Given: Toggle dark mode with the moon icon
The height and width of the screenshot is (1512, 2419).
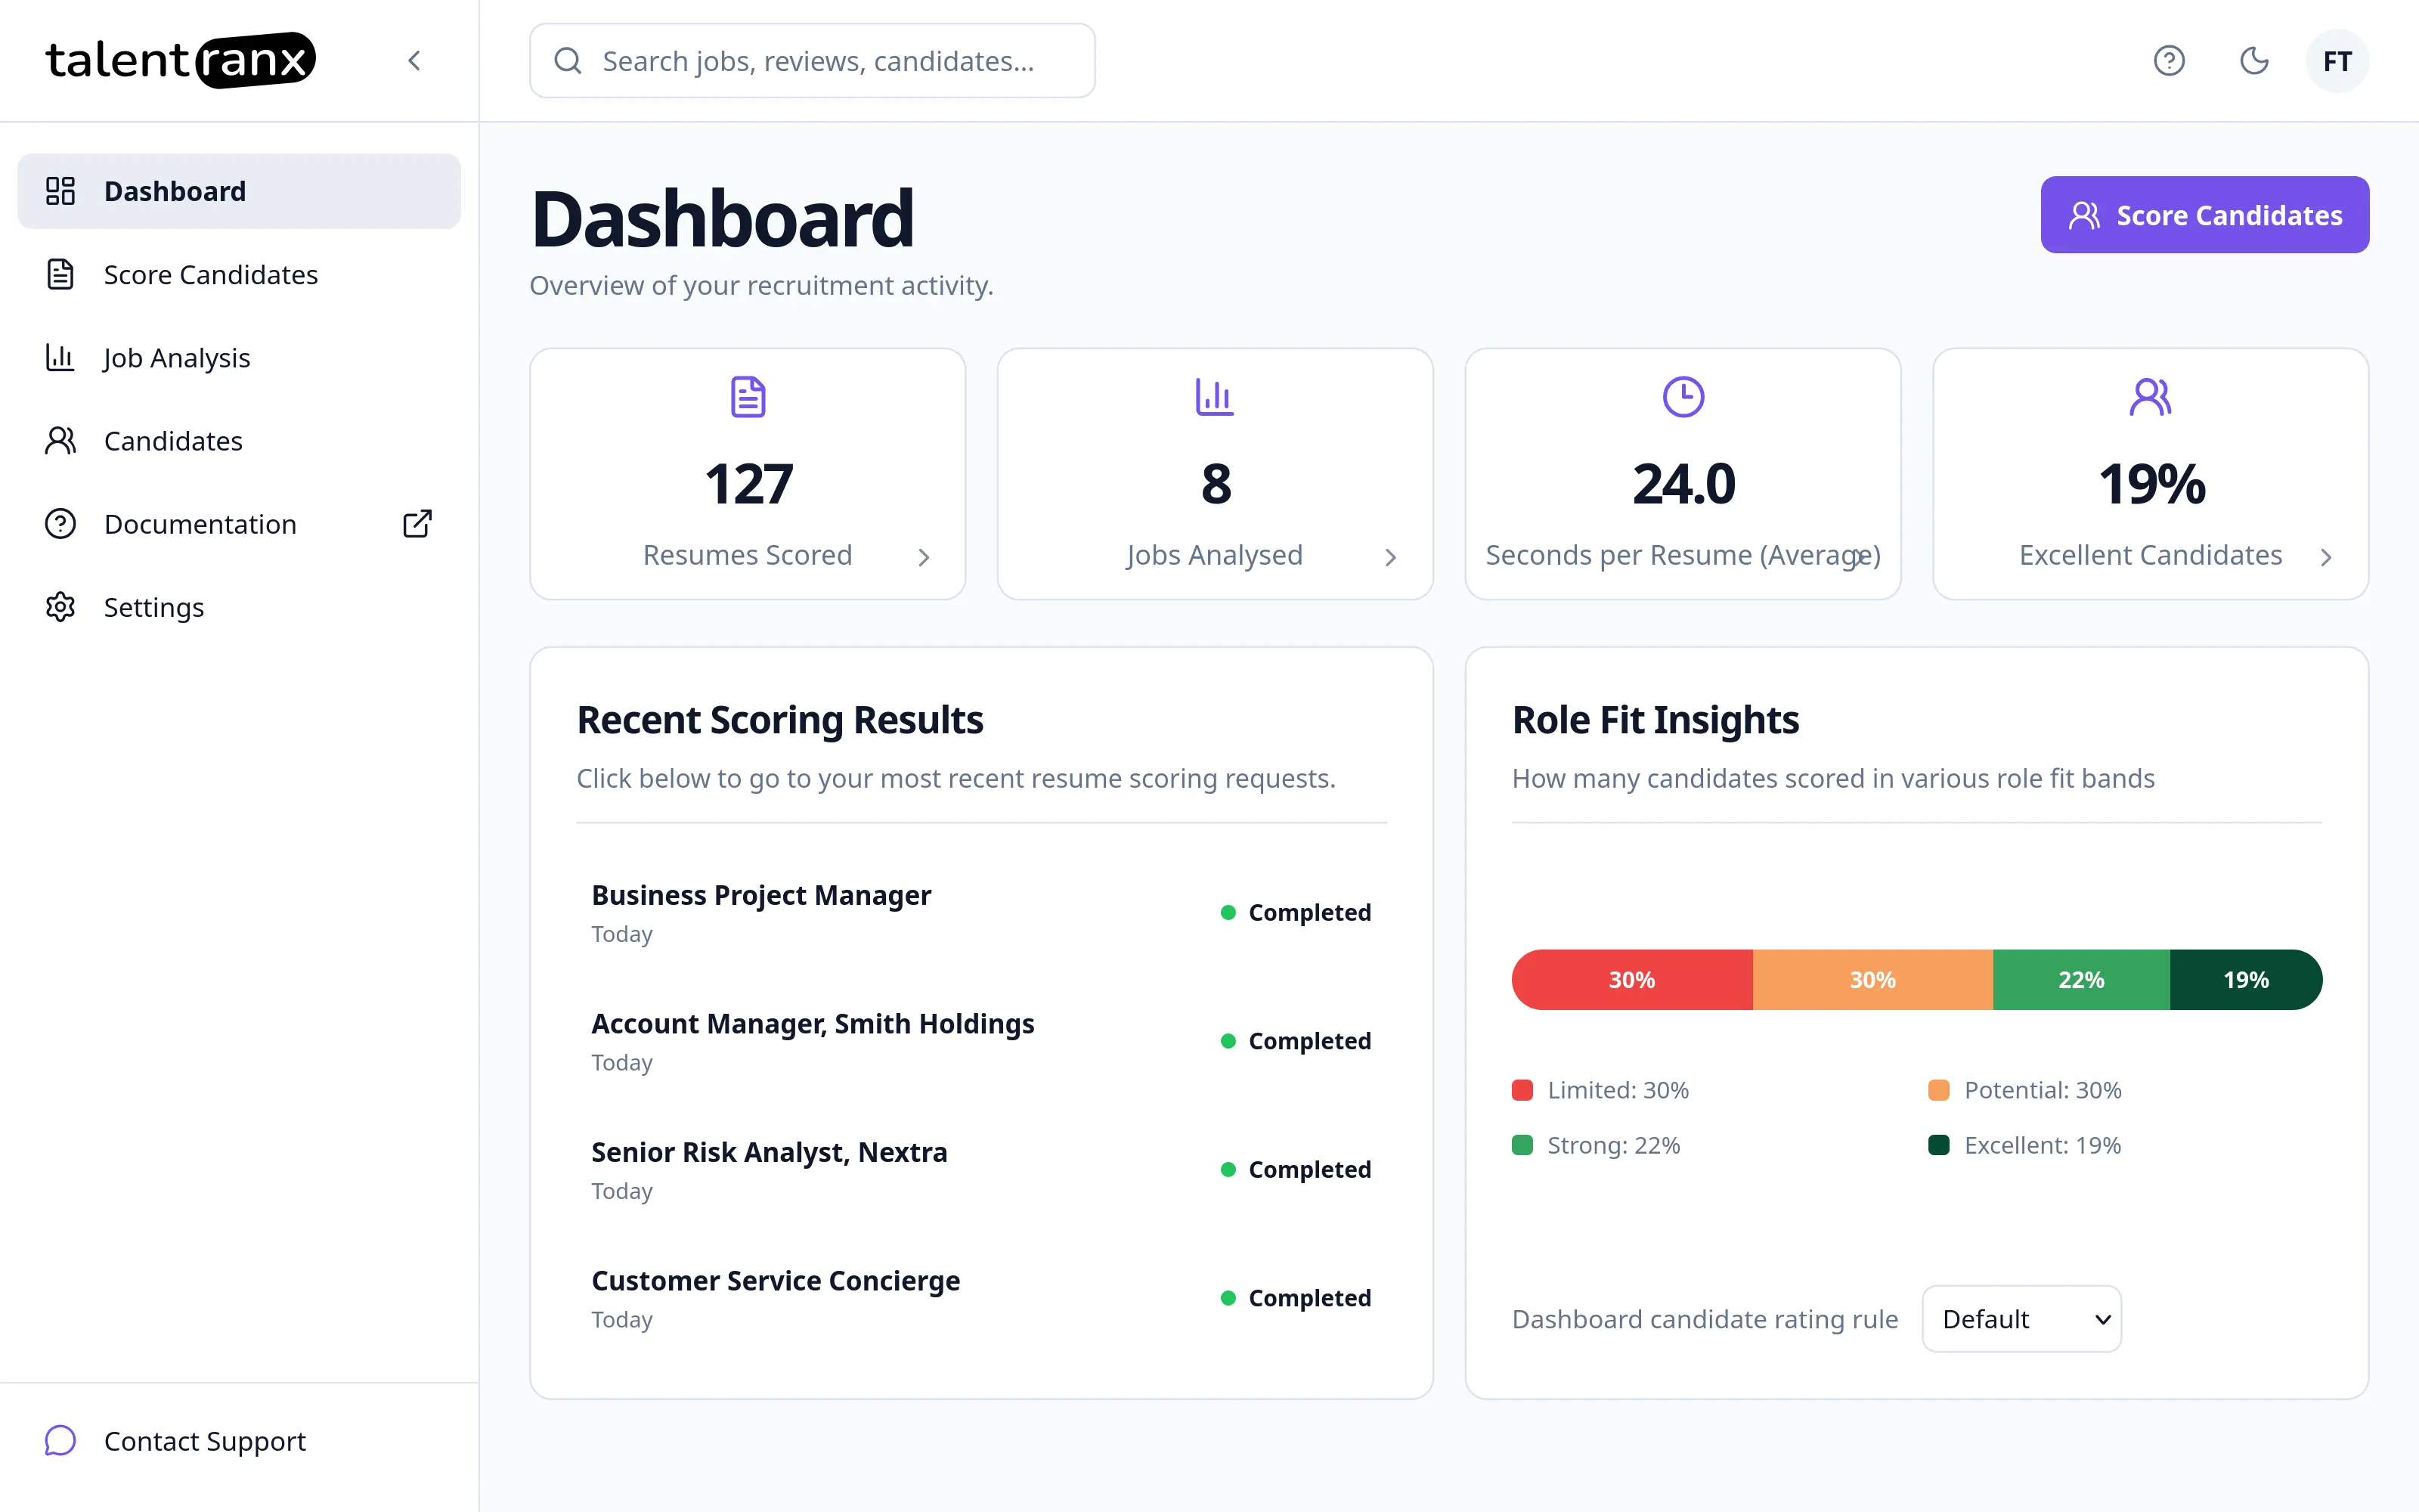Looking at the screenshot, I should coord(2254,61).
